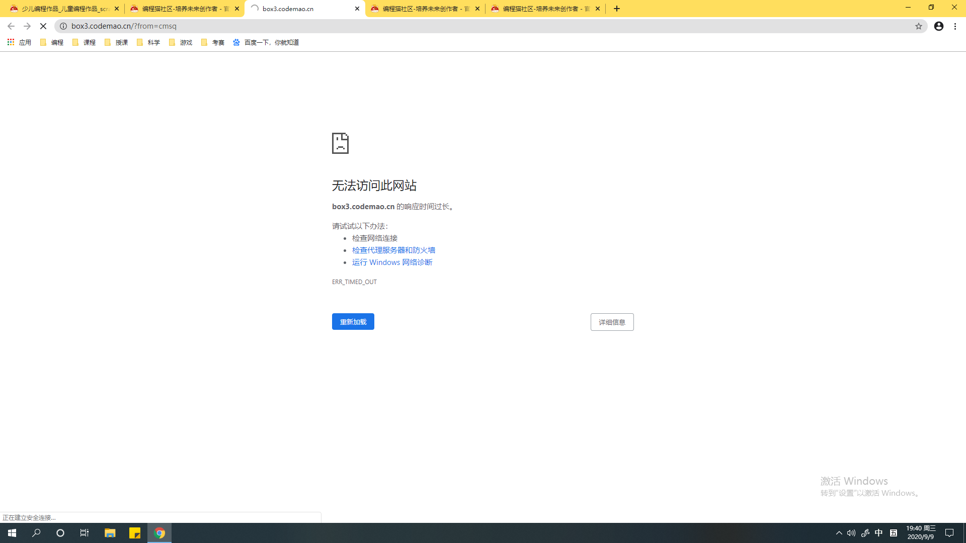966x543 pixels.
Task: Click the 正在建立安全连接 status text
Action: (x=29, y=517)
